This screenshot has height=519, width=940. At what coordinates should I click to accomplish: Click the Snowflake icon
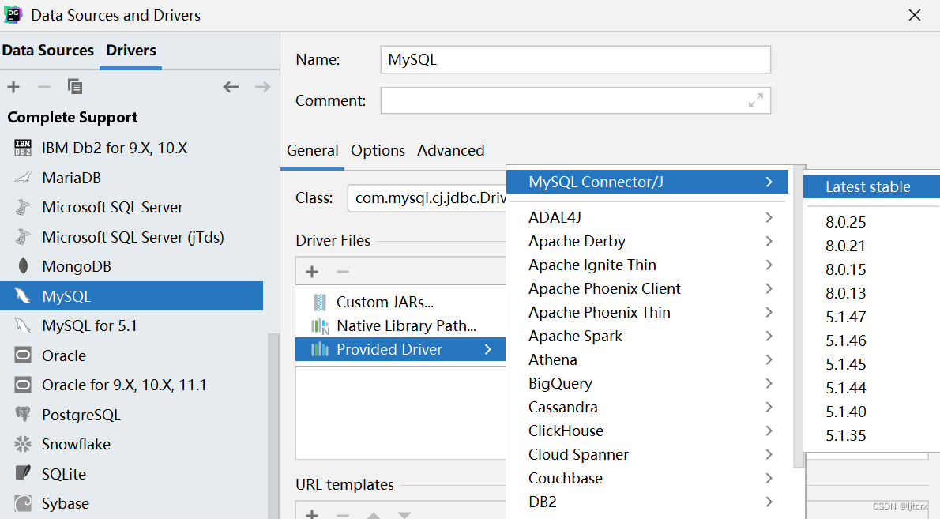click(23, 444)
